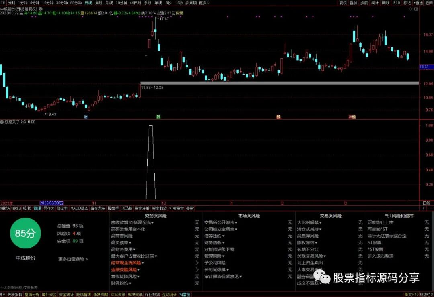Click 日线 label at chart bottom right
Screen dimensions: 434x297
pyautogui.click(x=426, y=203)
